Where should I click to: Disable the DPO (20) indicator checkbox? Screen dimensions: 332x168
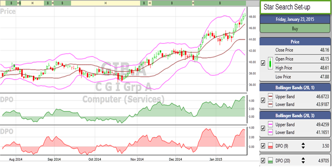pyautogui.click(x=263, y=161)
